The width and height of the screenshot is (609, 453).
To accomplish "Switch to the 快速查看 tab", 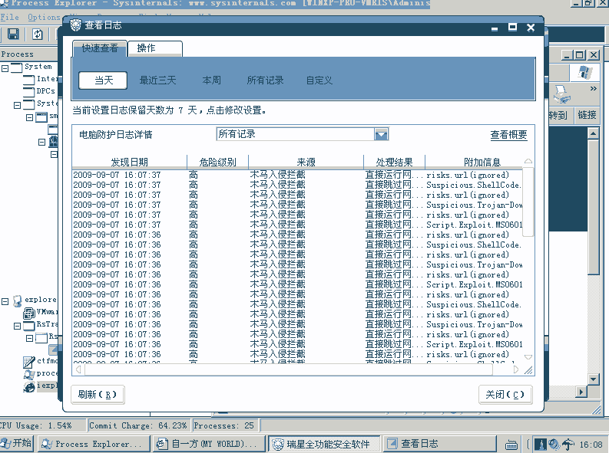I will [100, 48].
